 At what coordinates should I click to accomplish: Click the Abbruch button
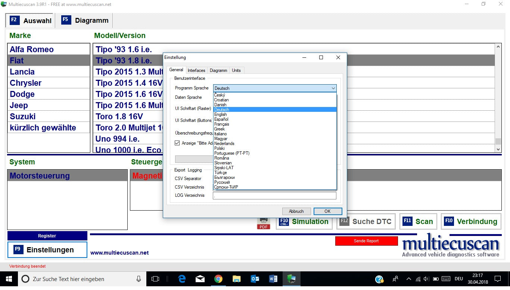pyautogui.click(x=296, y=211)
